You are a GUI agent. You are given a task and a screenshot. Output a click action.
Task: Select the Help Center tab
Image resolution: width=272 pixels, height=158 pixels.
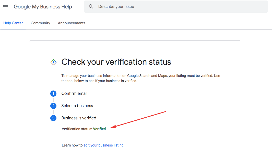13,23
